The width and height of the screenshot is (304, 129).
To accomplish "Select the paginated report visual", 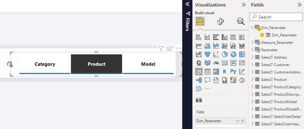I will (225, 80).
